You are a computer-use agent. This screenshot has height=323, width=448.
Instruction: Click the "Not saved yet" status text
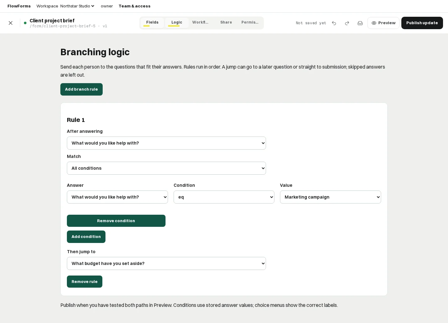click(311, 23)
